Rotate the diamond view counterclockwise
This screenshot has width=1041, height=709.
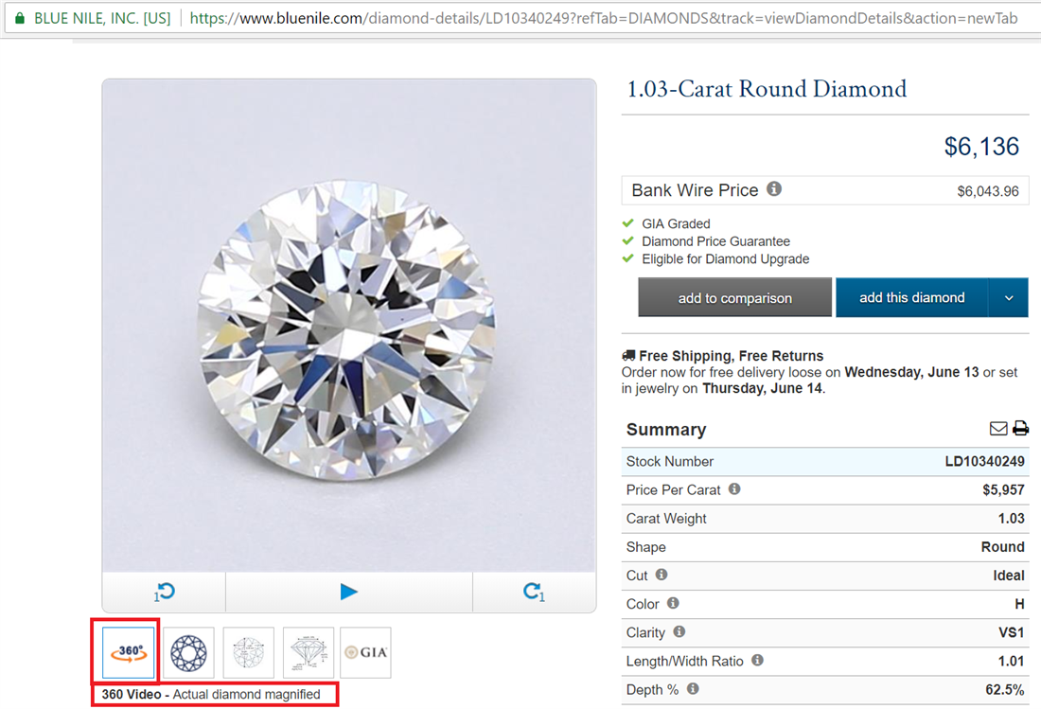tap(164, 591)
